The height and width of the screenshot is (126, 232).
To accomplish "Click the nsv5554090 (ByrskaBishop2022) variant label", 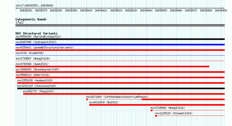I will pyautogui.click(x=38, y=37).
